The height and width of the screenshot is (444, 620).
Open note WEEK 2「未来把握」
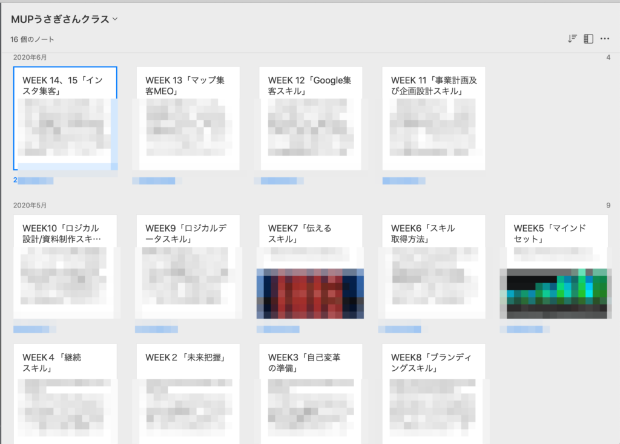pyautogui.click(x=188, y=394)
